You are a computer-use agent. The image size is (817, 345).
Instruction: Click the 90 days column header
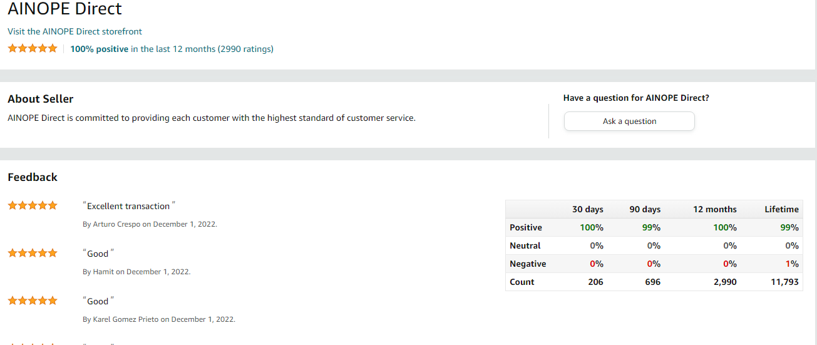click(x=645, y=209)
